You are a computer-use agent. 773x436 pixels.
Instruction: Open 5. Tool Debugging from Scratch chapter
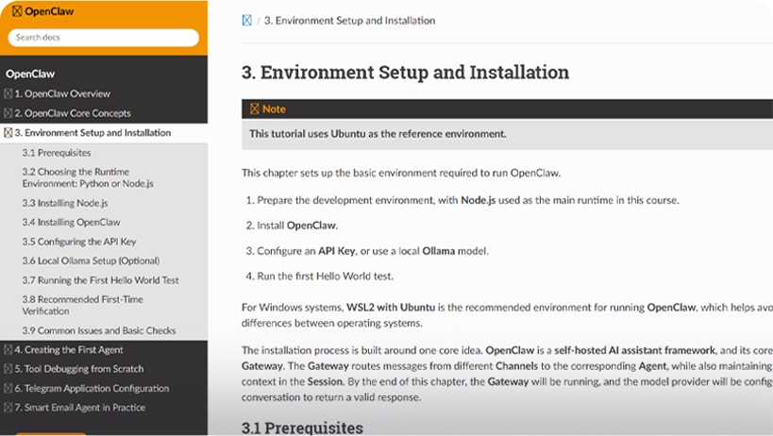tap(79, 369)
